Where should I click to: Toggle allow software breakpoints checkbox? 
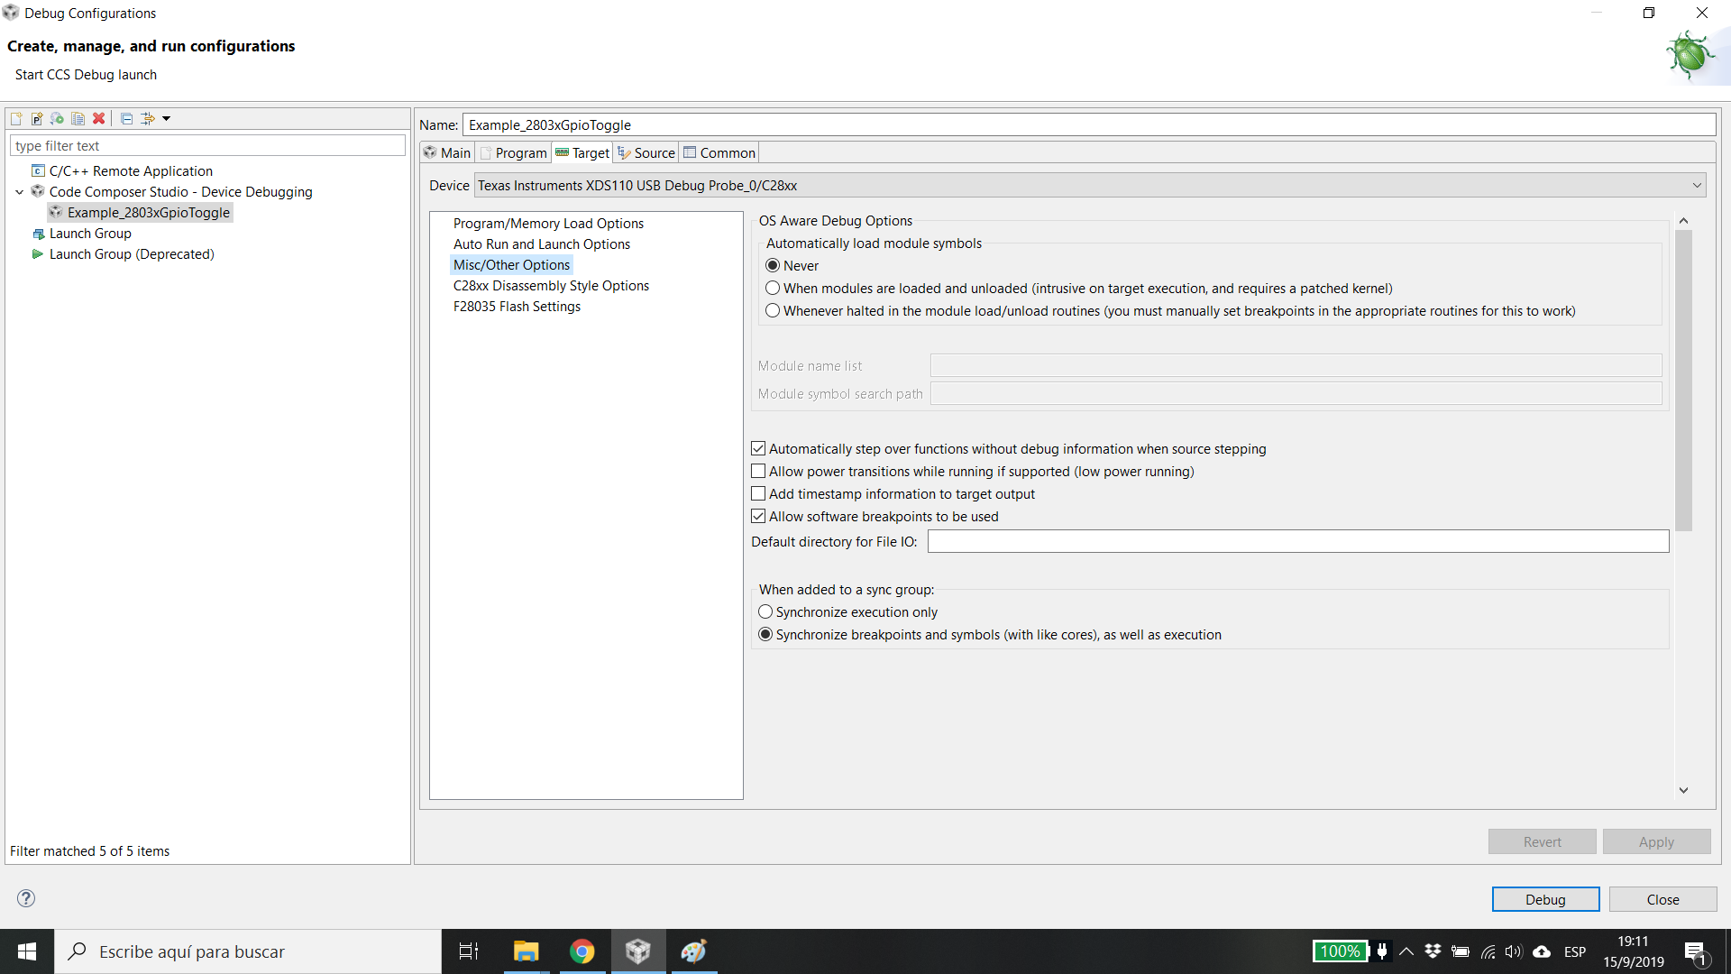758,516
